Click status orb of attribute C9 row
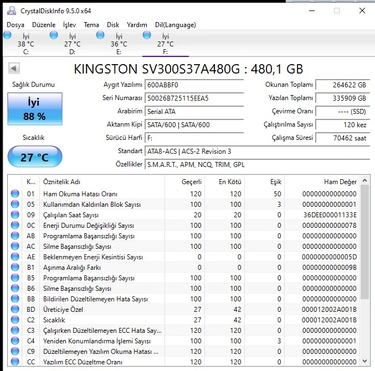Image resolution: width=375 pixels, height=371 pixels. [15, 351]
